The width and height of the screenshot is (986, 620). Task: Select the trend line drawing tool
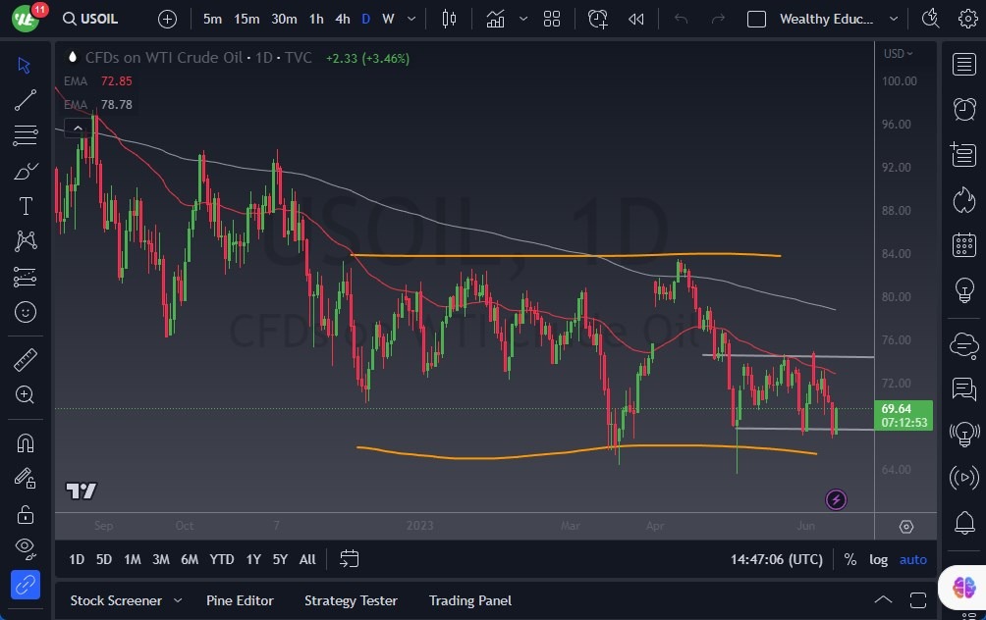click(x=26, y=99)
